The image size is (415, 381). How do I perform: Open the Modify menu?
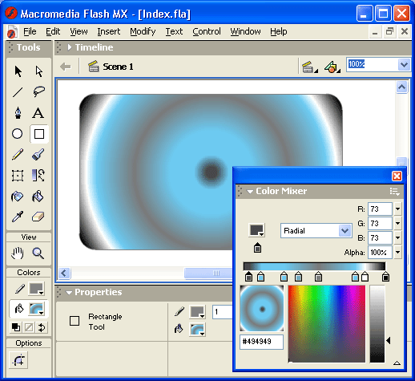[143, 31]
